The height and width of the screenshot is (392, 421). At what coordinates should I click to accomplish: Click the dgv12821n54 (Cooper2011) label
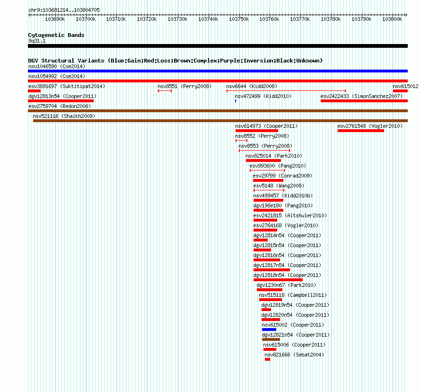pos(296,335)
